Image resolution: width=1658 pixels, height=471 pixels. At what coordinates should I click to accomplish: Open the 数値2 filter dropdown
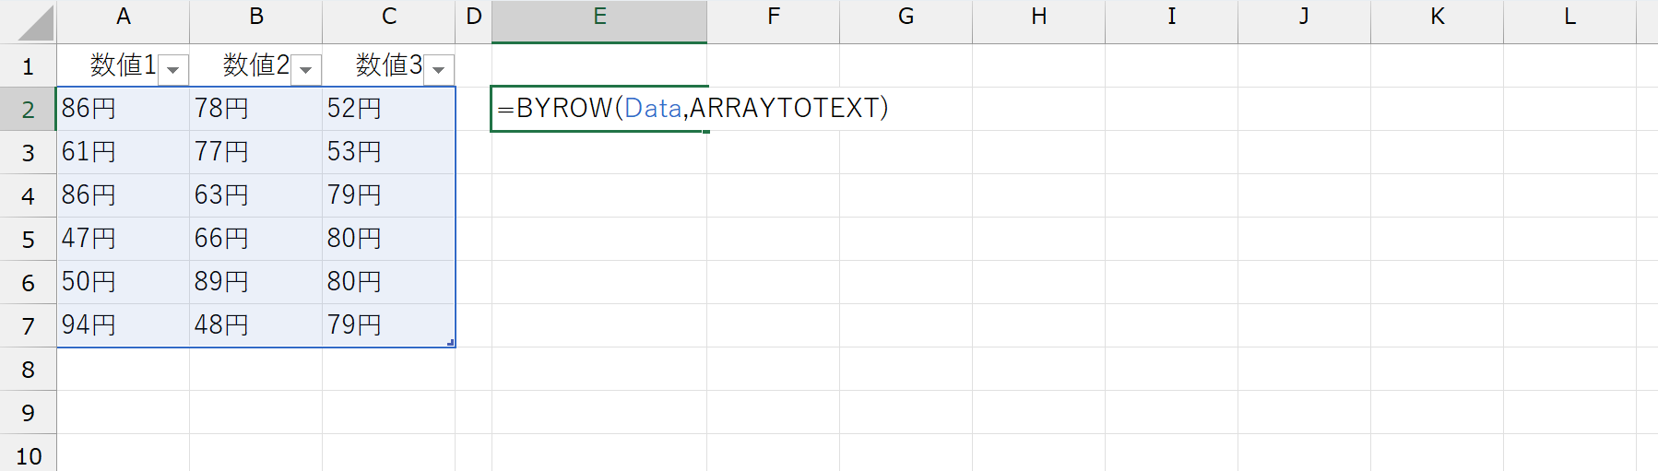pos(306,69)
